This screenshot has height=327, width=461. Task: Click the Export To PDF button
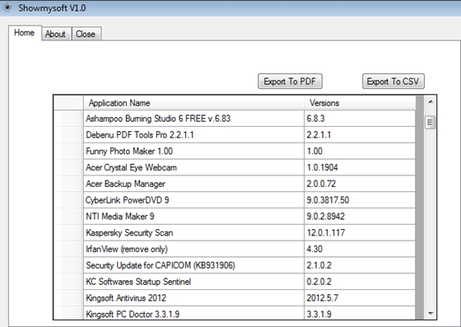tap(290, 82)
